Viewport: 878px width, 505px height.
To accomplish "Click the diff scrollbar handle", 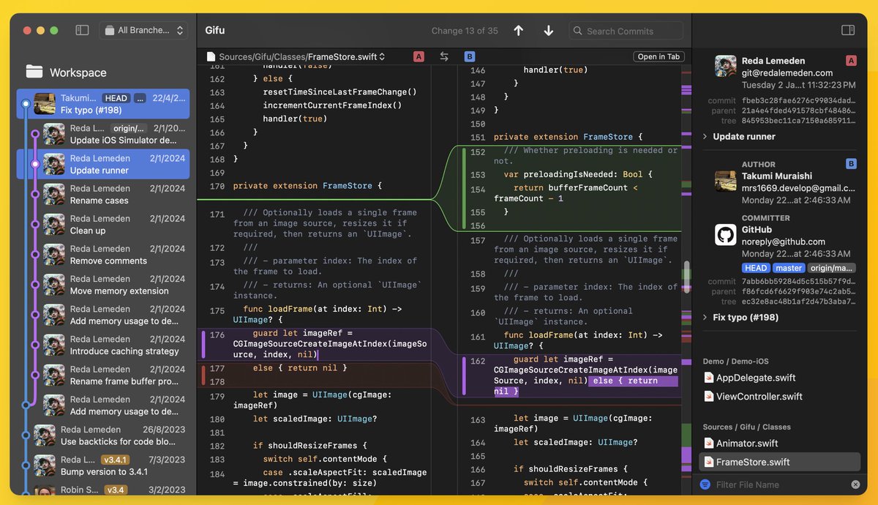I will [686, 276].
